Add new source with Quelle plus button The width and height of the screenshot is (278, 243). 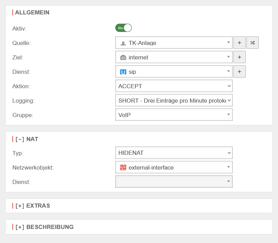(x=239, y=43)
